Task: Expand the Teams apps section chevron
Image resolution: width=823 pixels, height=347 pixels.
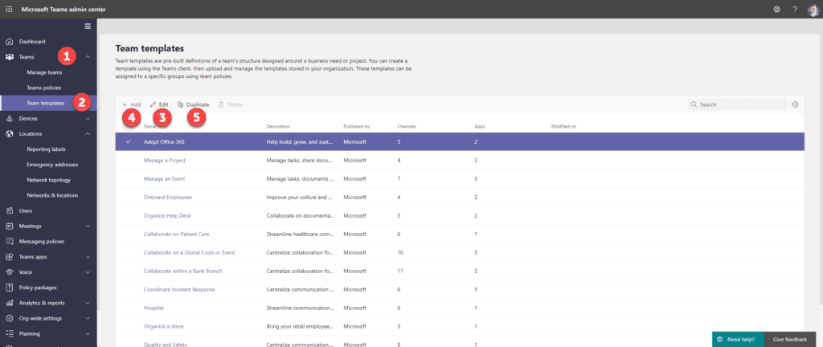Action: pyautogui.click(x=88, y=257)
